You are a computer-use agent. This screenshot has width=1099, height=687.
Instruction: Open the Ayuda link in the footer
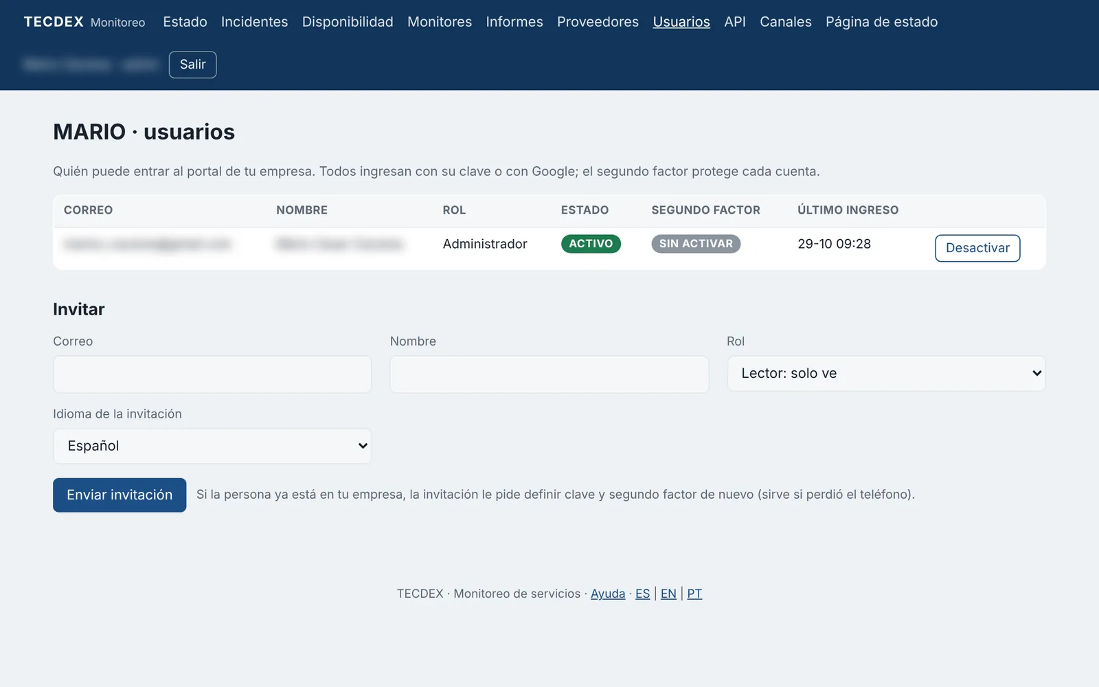click(608, 594)
